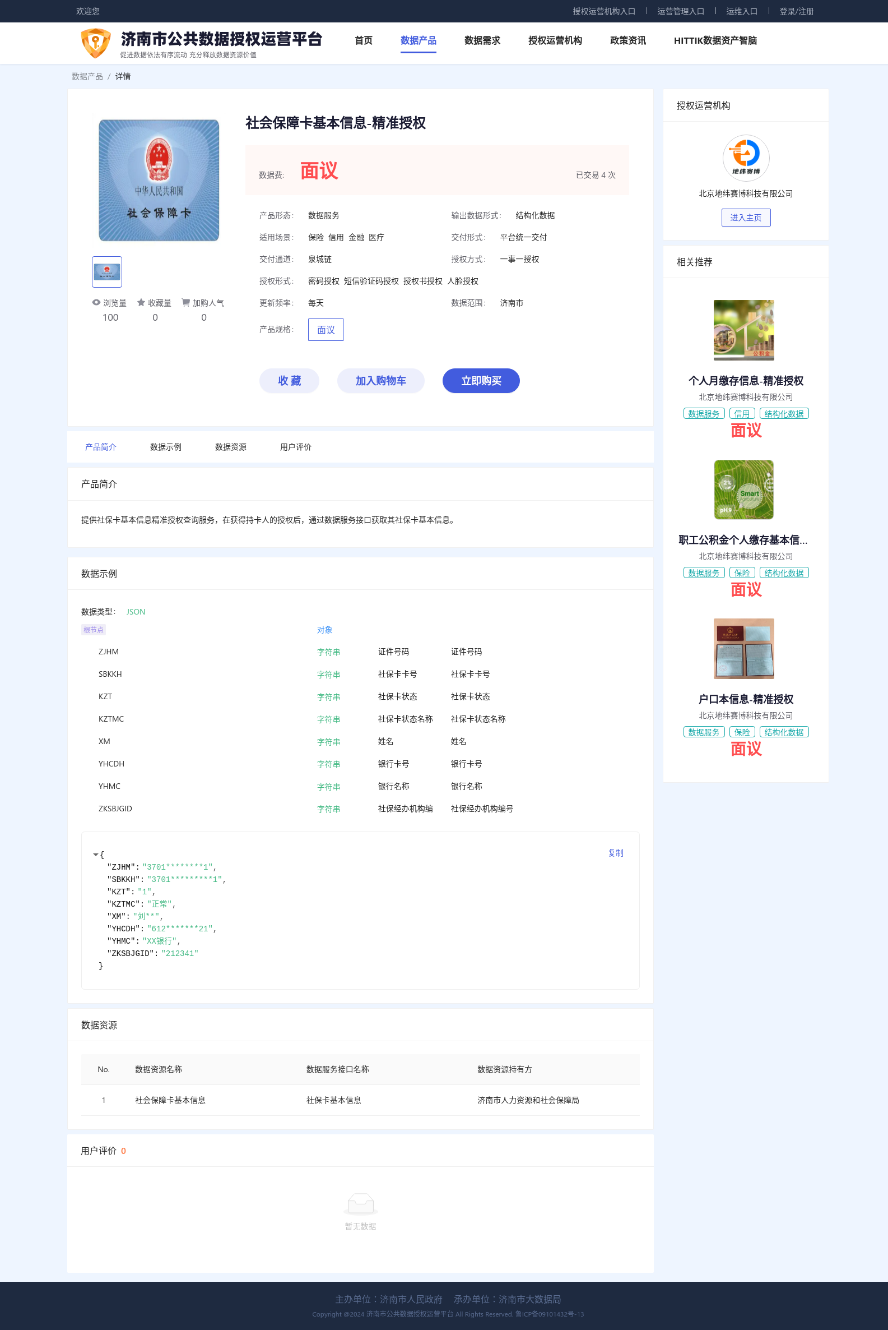Switch to the 数据示例 tab
Image resolution: width=888 pixels, height=1330 pixels.
point(166,447)
